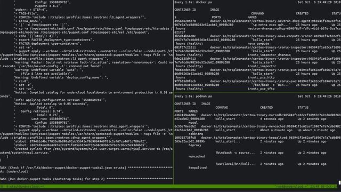
Task: Select container ID f666bcde4202
Action: (185, 70)
